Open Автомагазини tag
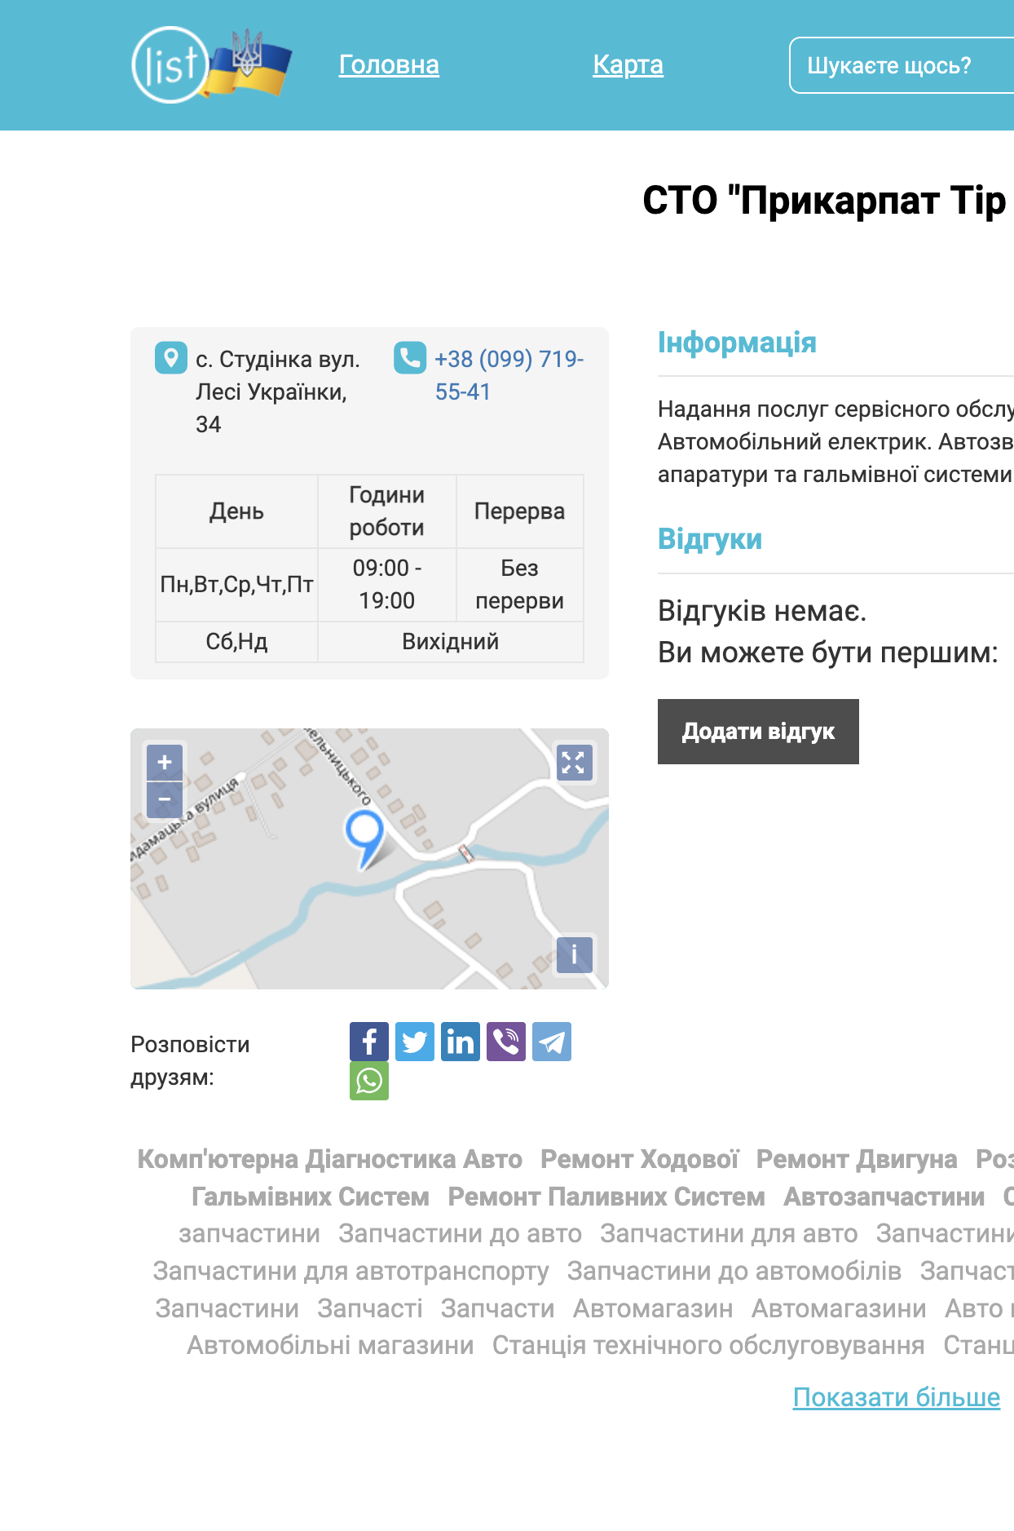 coord(839,1308)
